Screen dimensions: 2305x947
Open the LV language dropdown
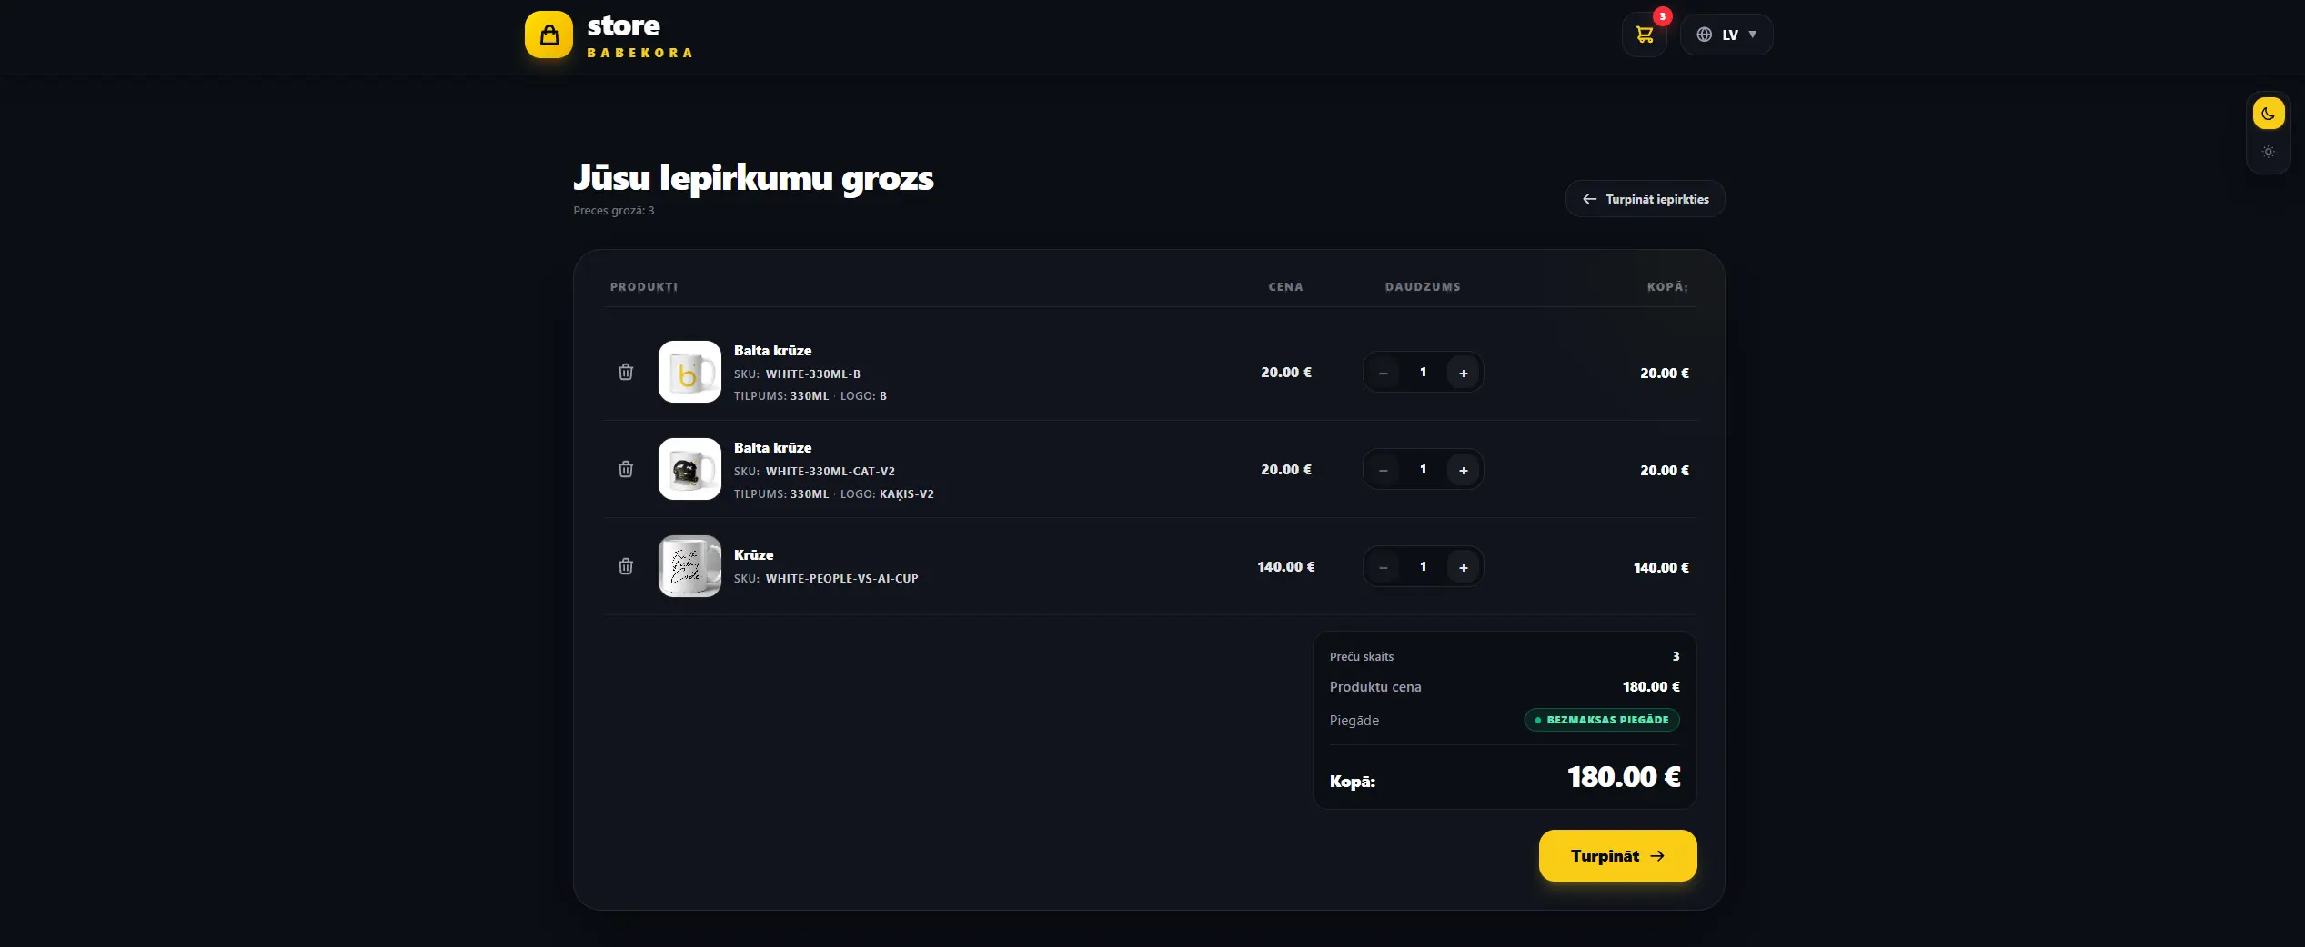pos(1726,35)
